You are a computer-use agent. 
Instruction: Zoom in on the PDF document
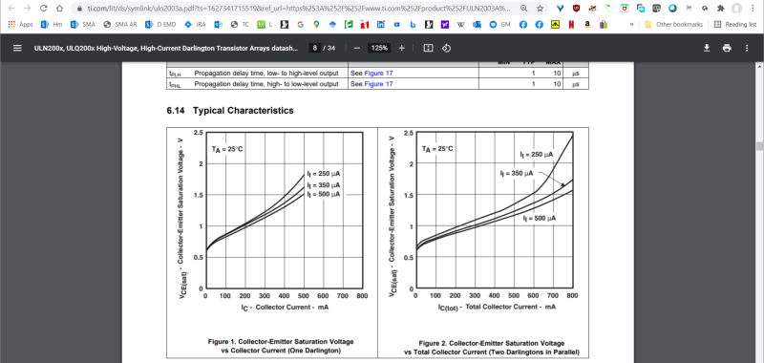(401, 48)
